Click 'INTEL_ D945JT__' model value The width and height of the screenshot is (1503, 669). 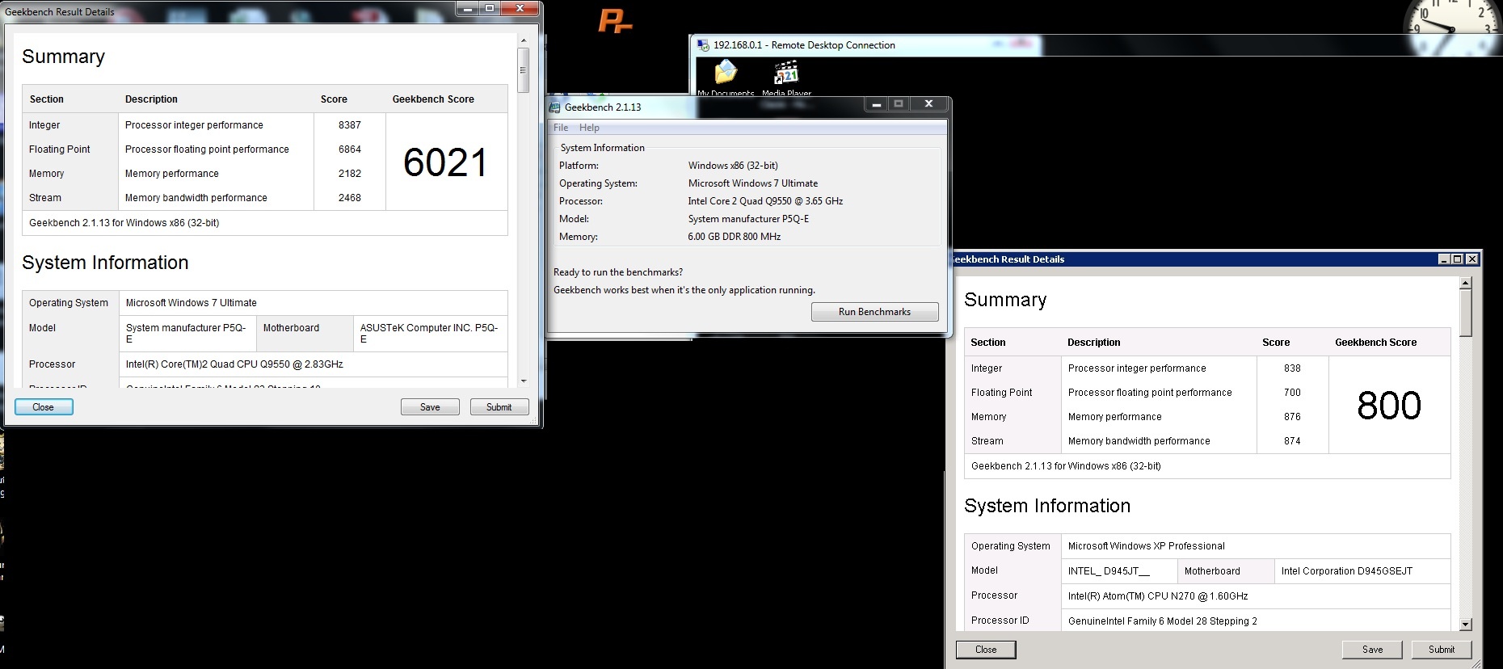(1109, 571)
